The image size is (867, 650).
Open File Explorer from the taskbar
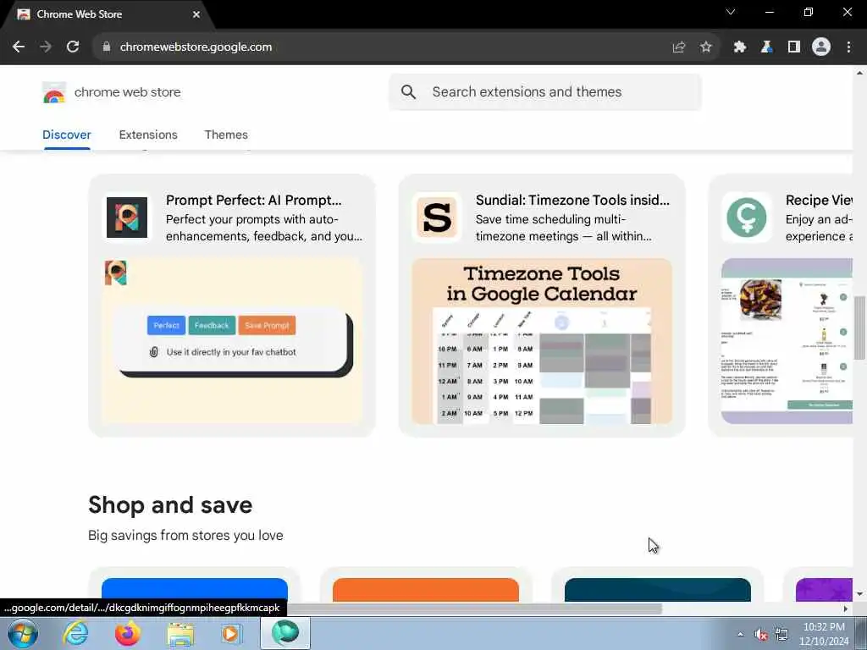pyautogui.click(x=180, y=634)
